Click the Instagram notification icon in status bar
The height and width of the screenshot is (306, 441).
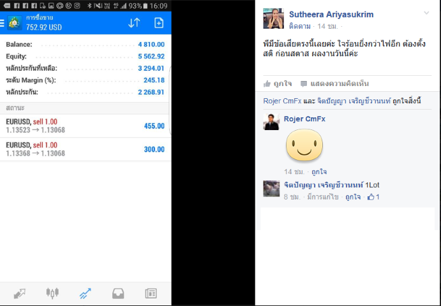pyautogui.click(x=77, y=6)
